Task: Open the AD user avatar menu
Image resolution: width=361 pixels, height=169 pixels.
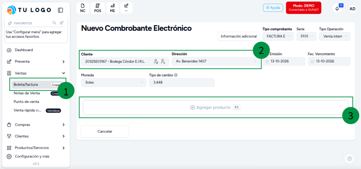Action: (352, 9)
